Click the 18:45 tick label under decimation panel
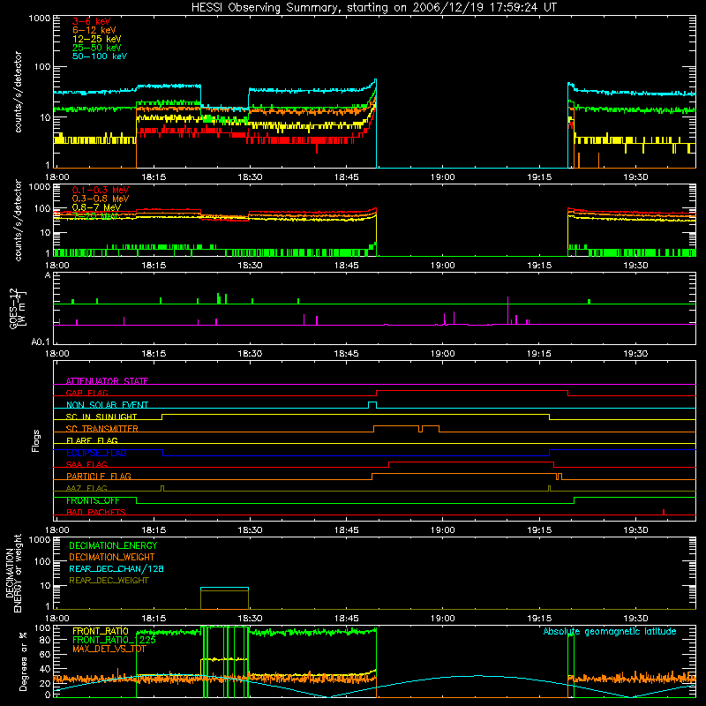The height and width of the screenshot is (706, 706). [346, 619]
